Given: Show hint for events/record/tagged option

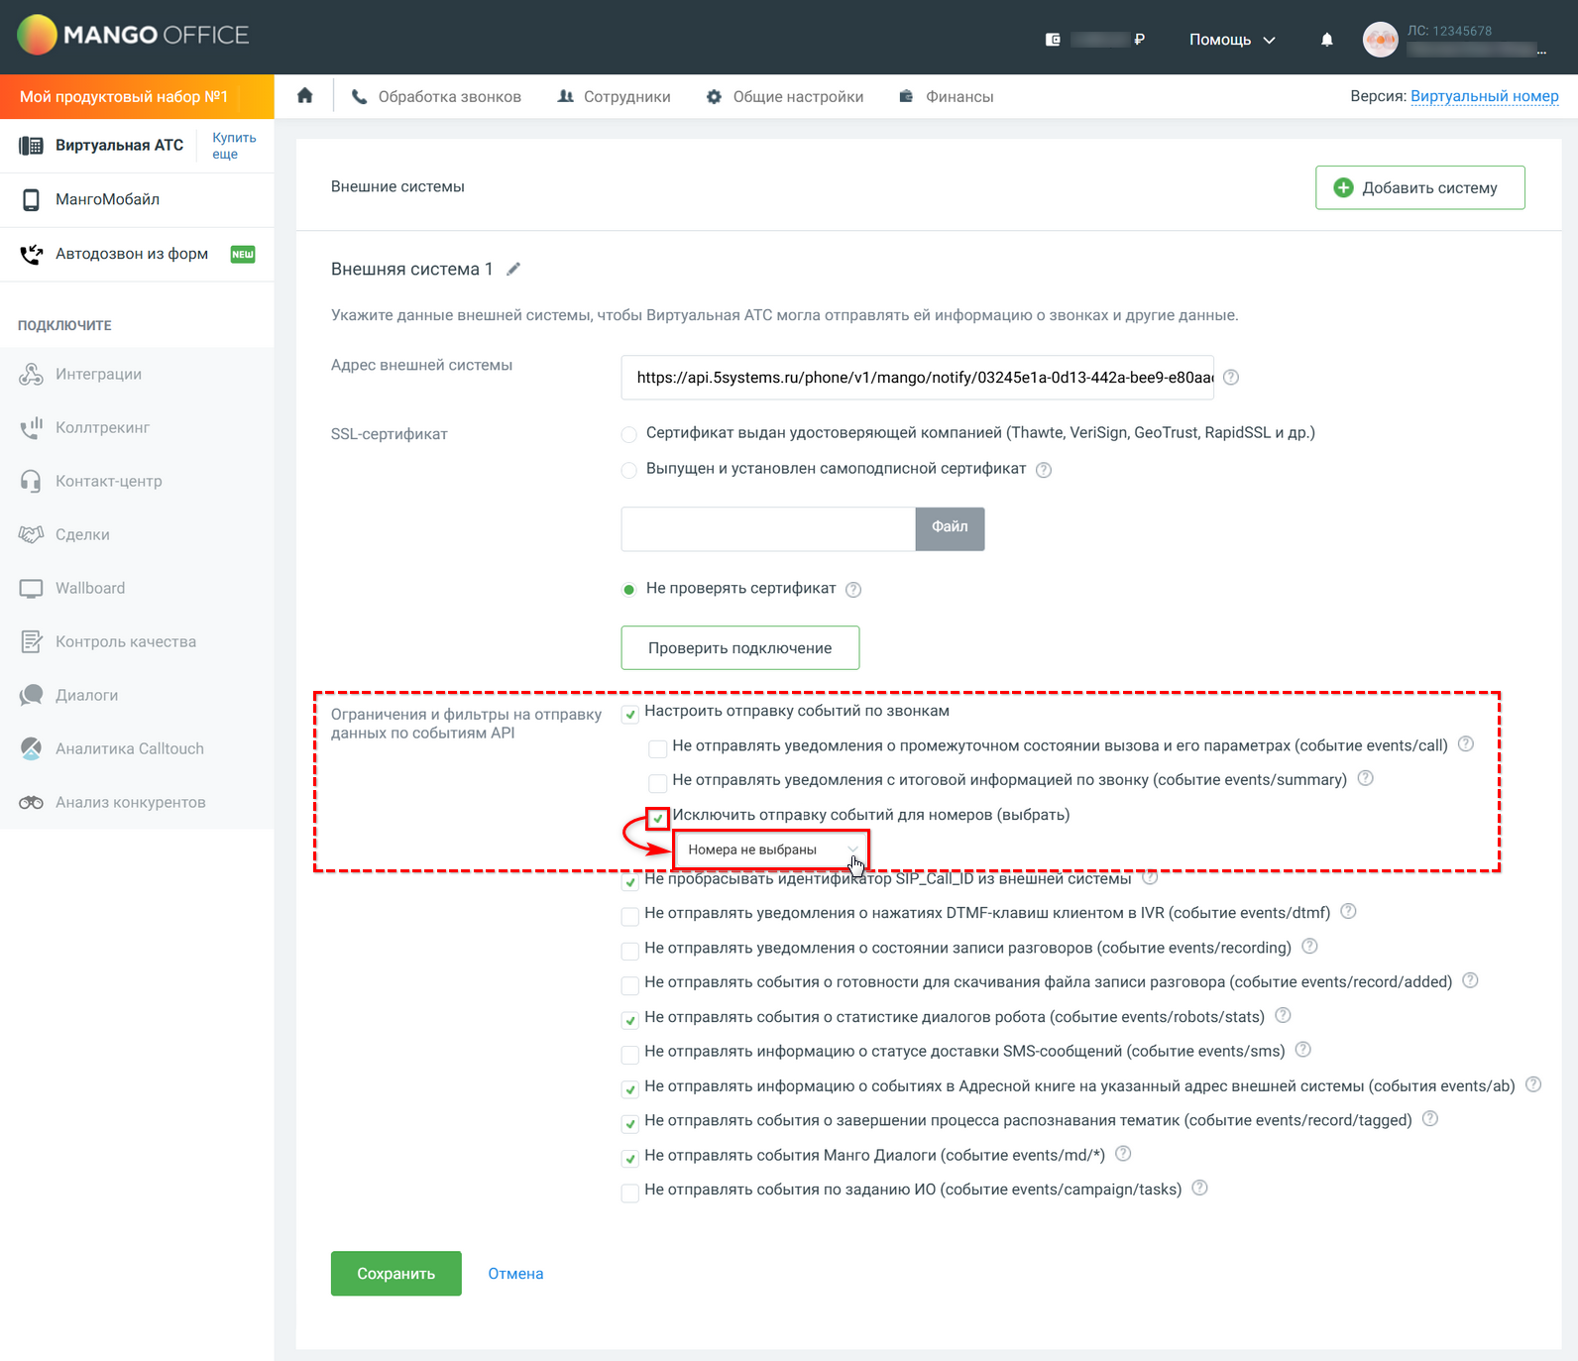Looking at the screenshot, I should point(1429,1118).
